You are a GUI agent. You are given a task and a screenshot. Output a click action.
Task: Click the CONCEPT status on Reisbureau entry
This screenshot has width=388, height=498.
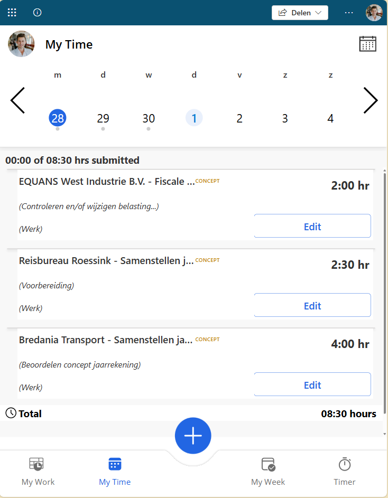pos(207,260)
